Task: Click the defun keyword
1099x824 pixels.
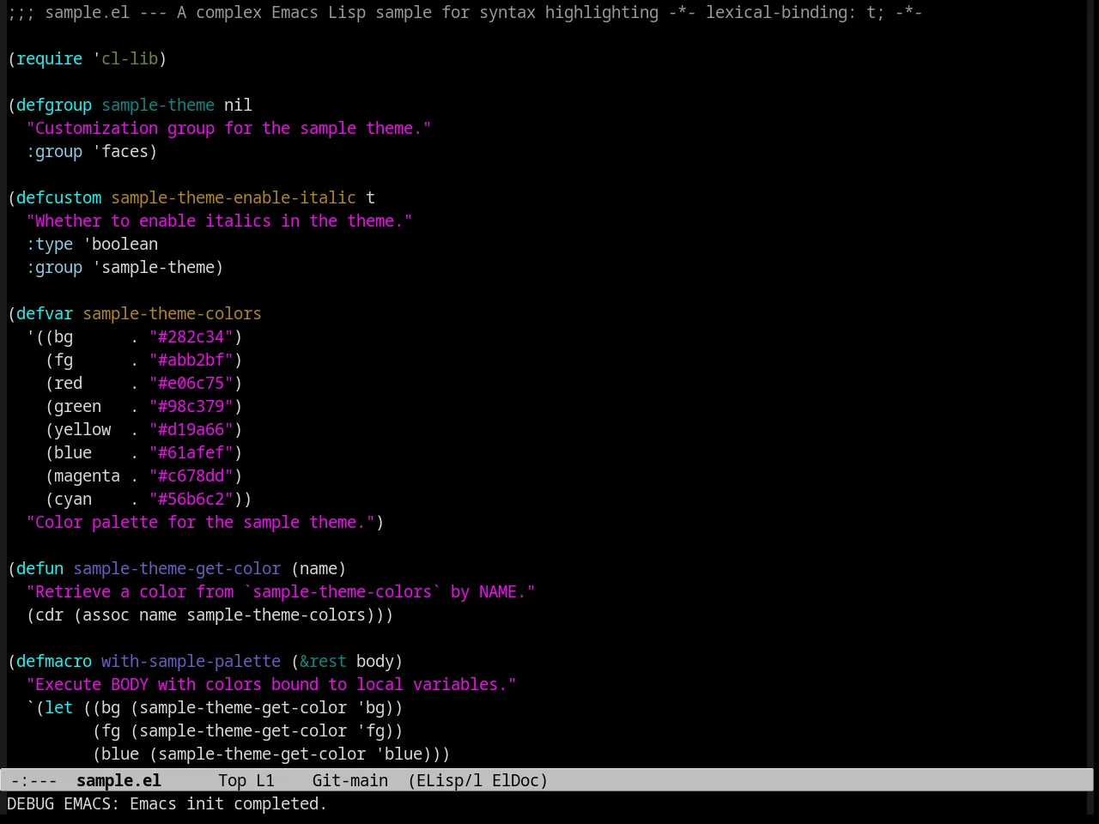Action: [40, 568]
